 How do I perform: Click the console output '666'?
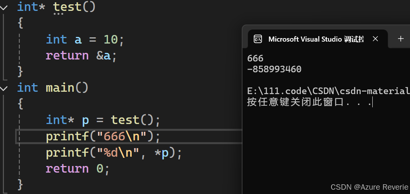coord(255,58)
